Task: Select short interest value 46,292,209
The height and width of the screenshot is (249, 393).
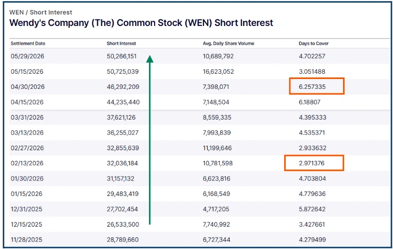Action: [123, 87]
